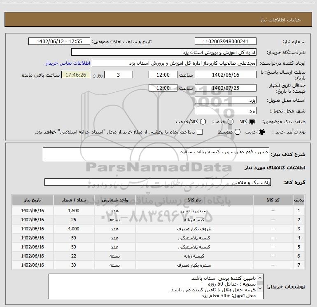Click quantity cell 22
The height and width of the screenshot is (307, 317).
74,256
